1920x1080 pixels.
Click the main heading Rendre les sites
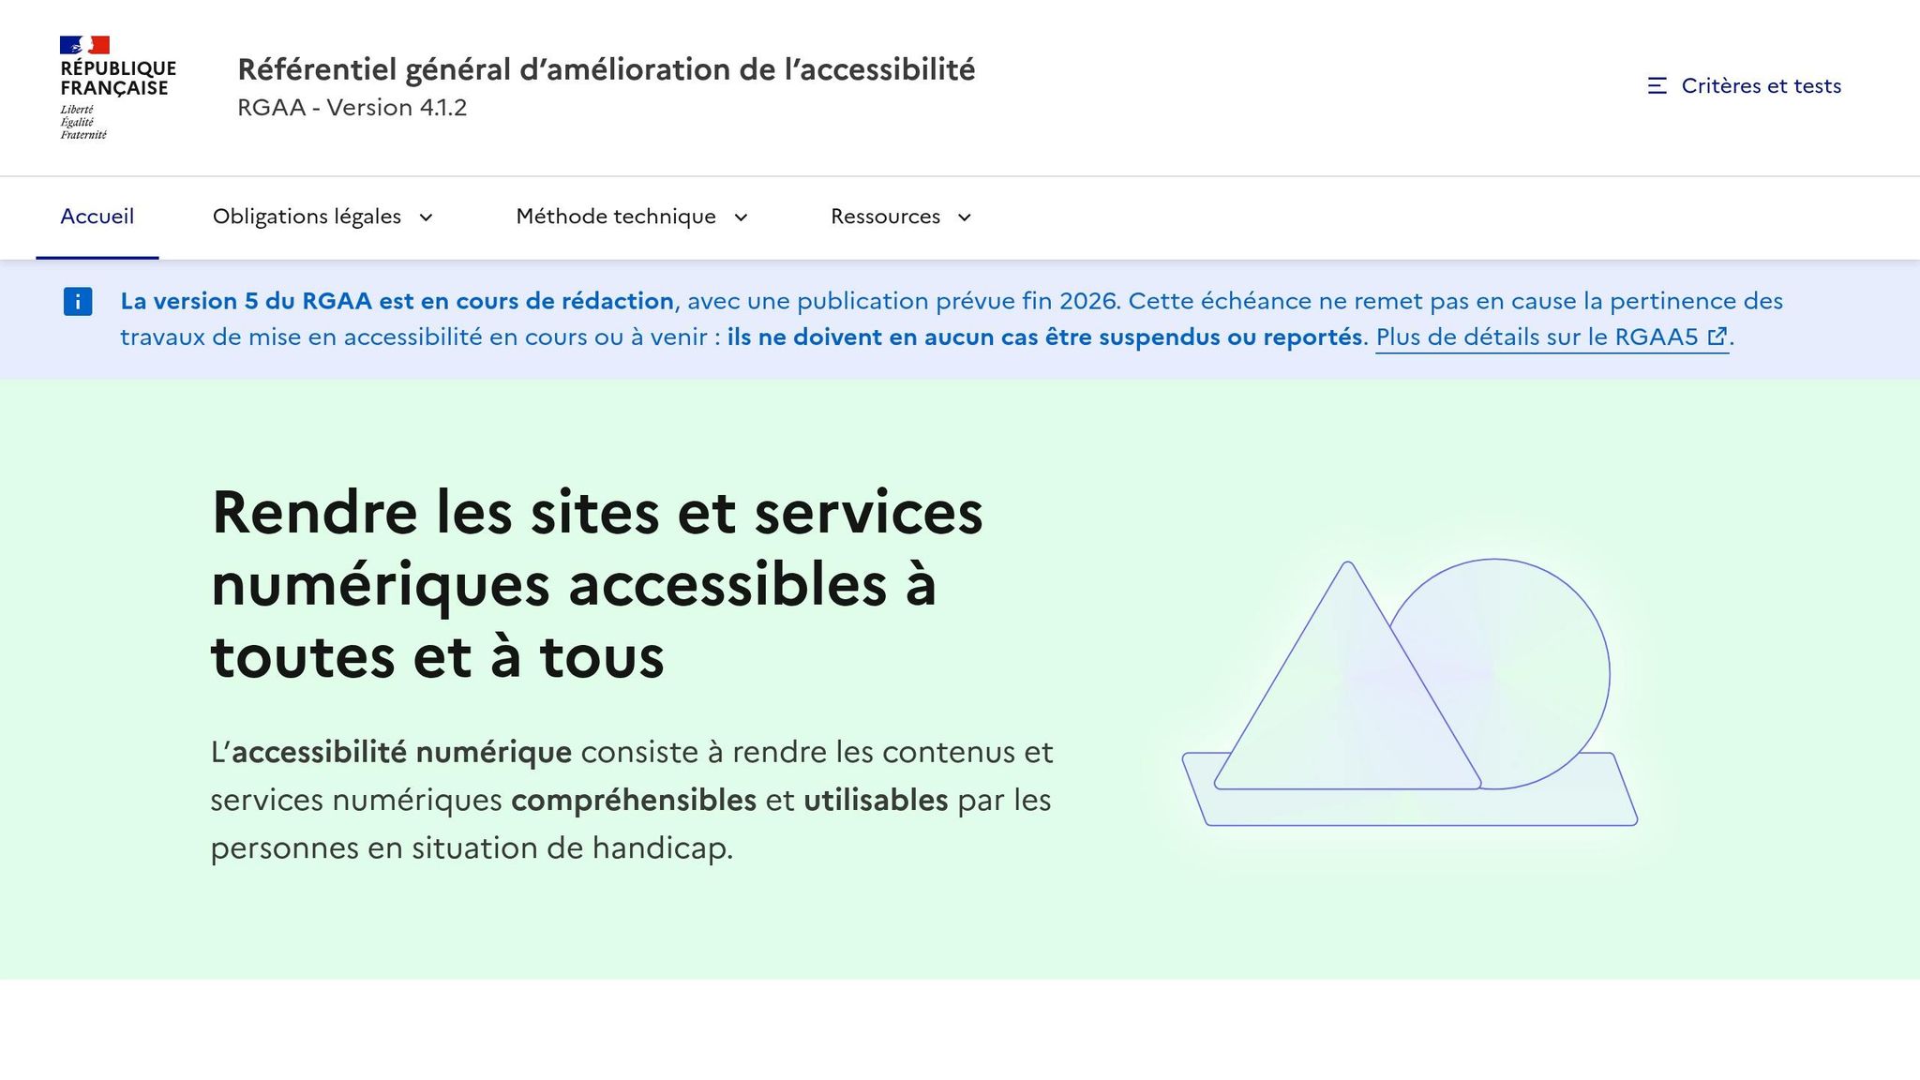596,583
